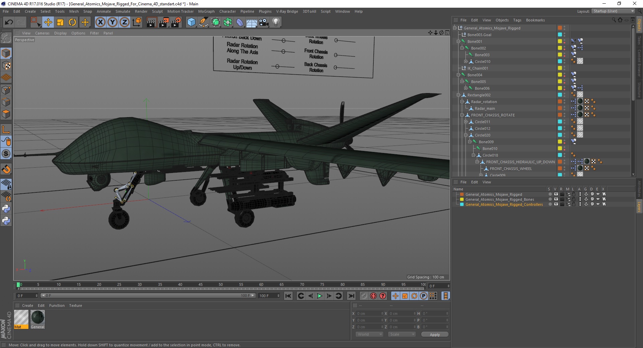
Task: Click Apply button in coordinates panel
Action: click(x=435, y=335)
